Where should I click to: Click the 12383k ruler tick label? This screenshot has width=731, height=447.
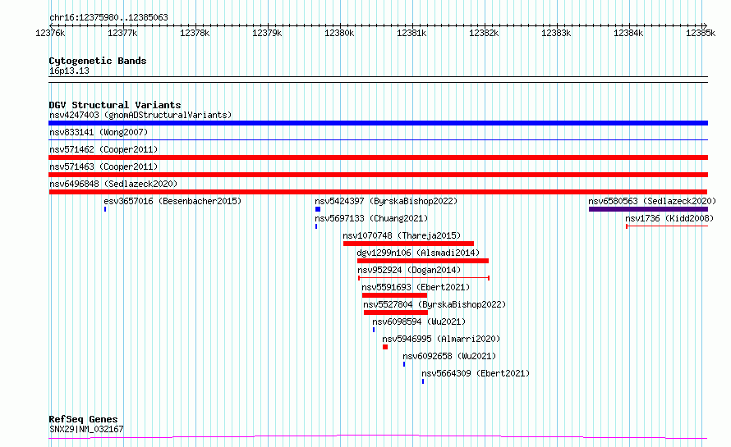click(x=556, y=33)
